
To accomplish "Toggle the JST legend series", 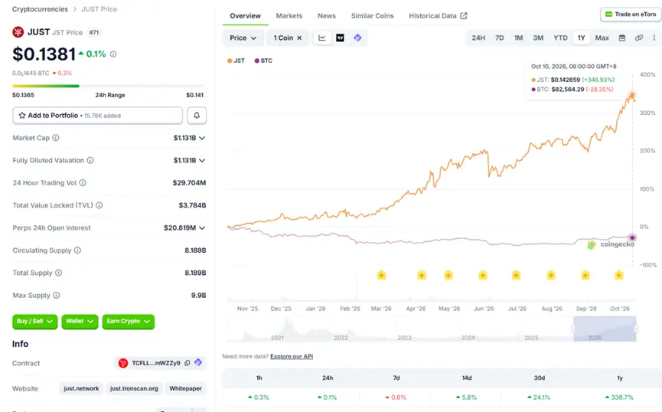I will pos(236,60).
